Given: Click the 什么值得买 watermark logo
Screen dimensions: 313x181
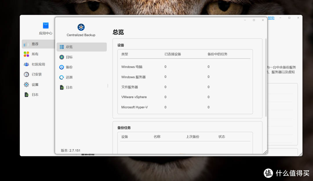Looking at the screenshot, I should 268,173.
